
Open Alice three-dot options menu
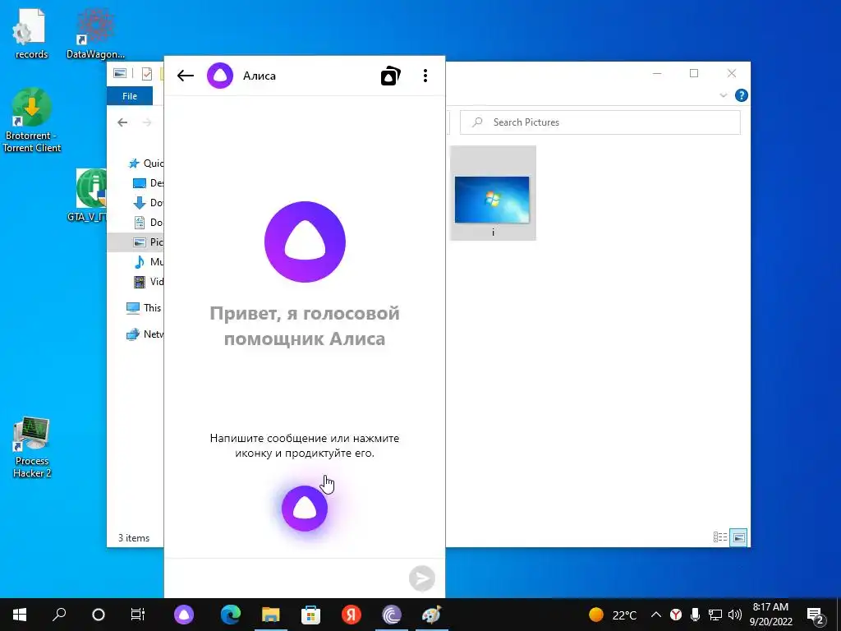tap(425, 76)
